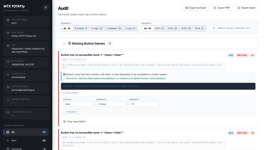Filter severity by Low
The width and height of the screenshot is (264, 150).
tap(130, 28)
